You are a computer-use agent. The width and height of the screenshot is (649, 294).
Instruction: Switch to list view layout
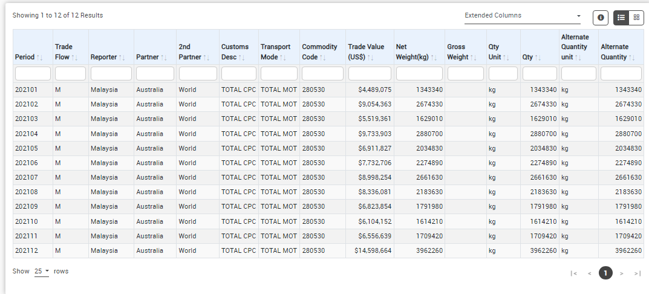click(x=621, y=18)
